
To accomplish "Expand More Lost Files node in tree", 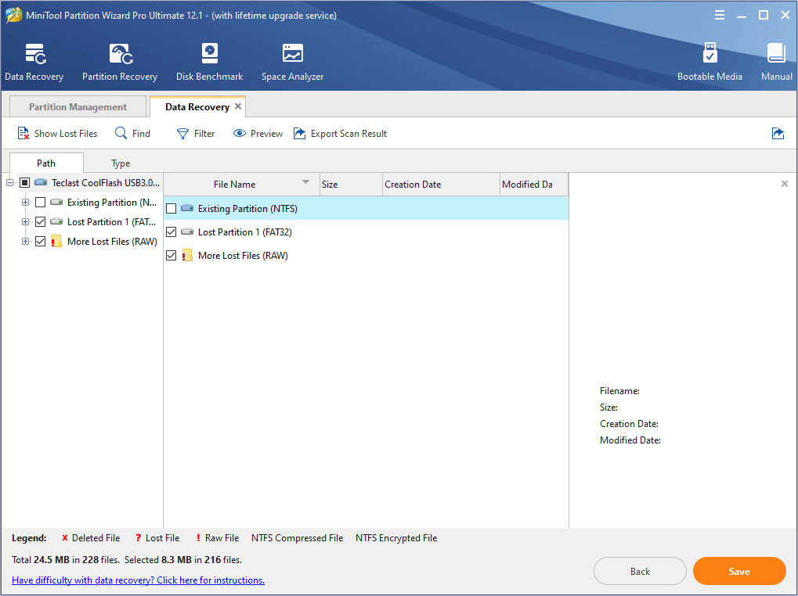I will [x=25, y=242].
